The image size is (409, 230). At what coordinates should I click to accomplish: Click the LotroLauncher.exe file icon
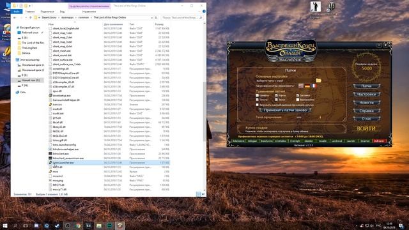(50, 162)
